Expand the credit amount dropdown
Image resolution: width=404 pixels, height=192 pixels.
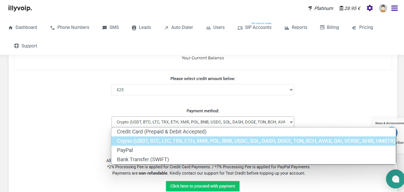point(203,90)
